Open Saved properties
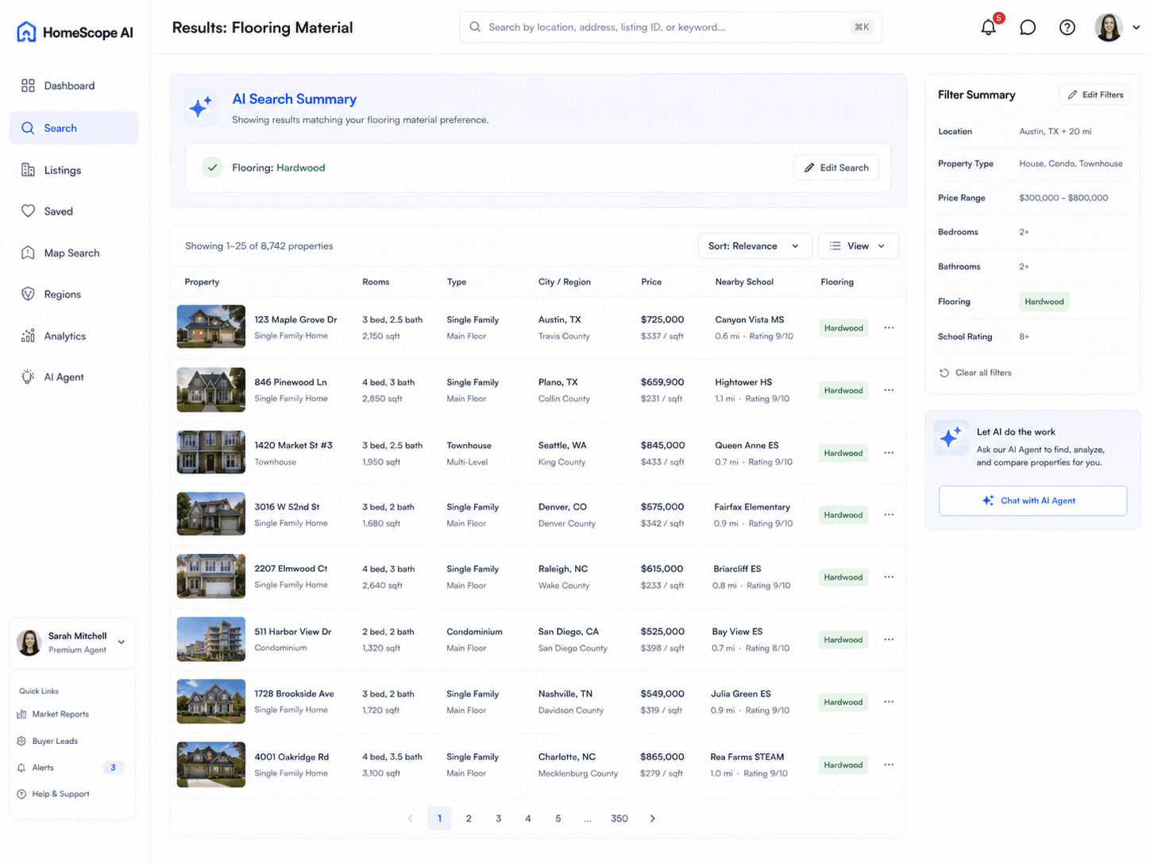The width and height of the screenshot is (1150, 863). tap(74, 211)
